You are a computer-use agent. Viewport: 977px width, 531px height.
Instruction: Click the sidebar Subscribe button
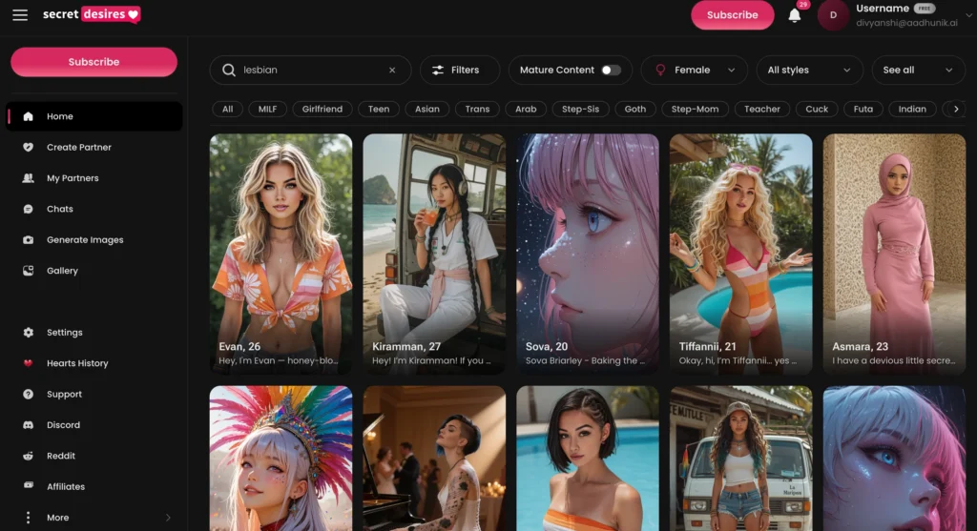(94, 62)
